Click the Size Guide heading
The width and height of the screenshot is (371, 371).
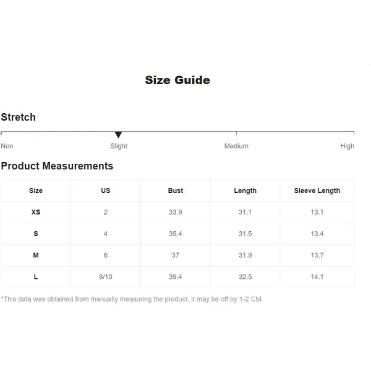point(177,80)
